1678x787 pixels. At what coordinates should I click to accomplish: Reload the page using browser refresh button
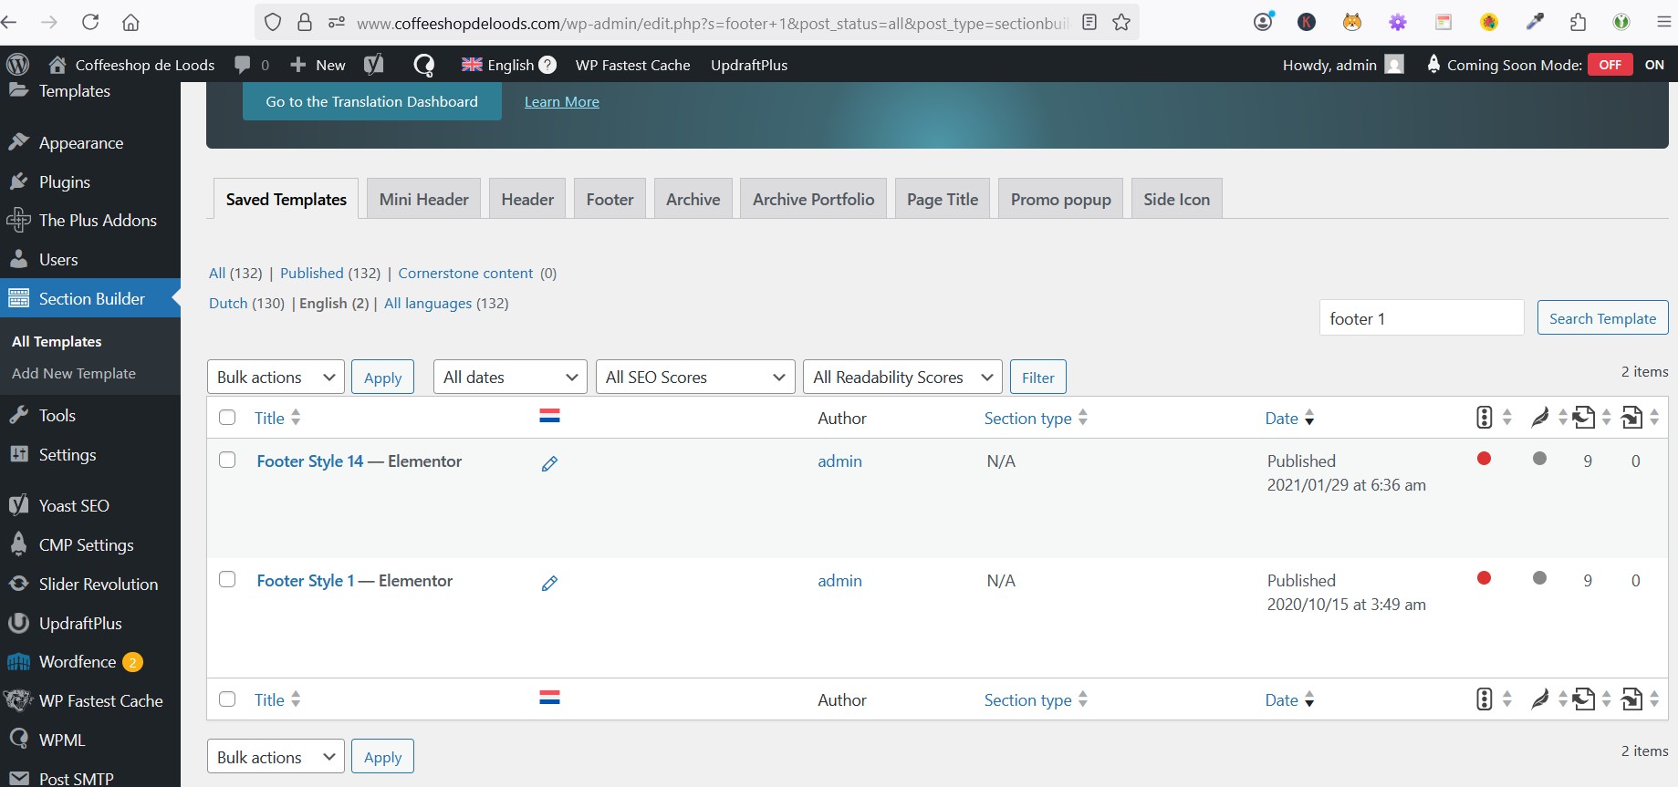coord(90,23)
